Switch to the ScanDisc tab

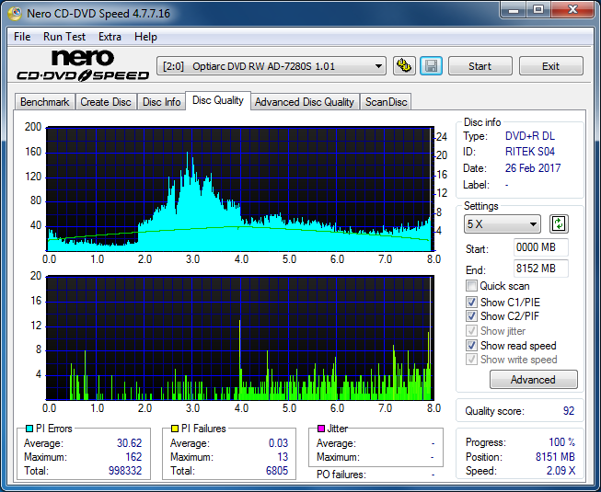[x=386, y=102]
